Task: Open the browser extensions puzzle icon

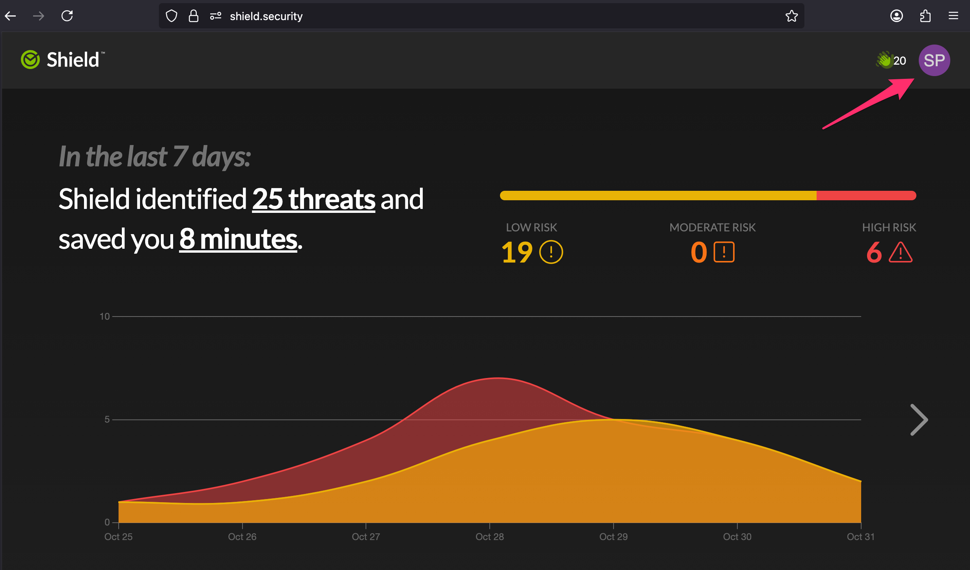Action: (925, 16)
